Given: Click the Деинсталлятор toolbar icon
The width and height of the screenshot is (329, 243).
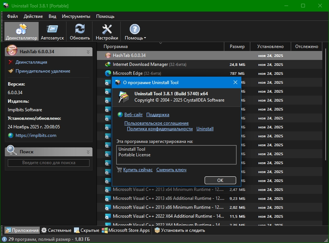Looking at the screenshot, I should pos(21,32).
